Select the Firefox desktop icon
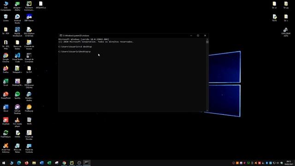This screenshot has width=295, height=166. point(6,69)
